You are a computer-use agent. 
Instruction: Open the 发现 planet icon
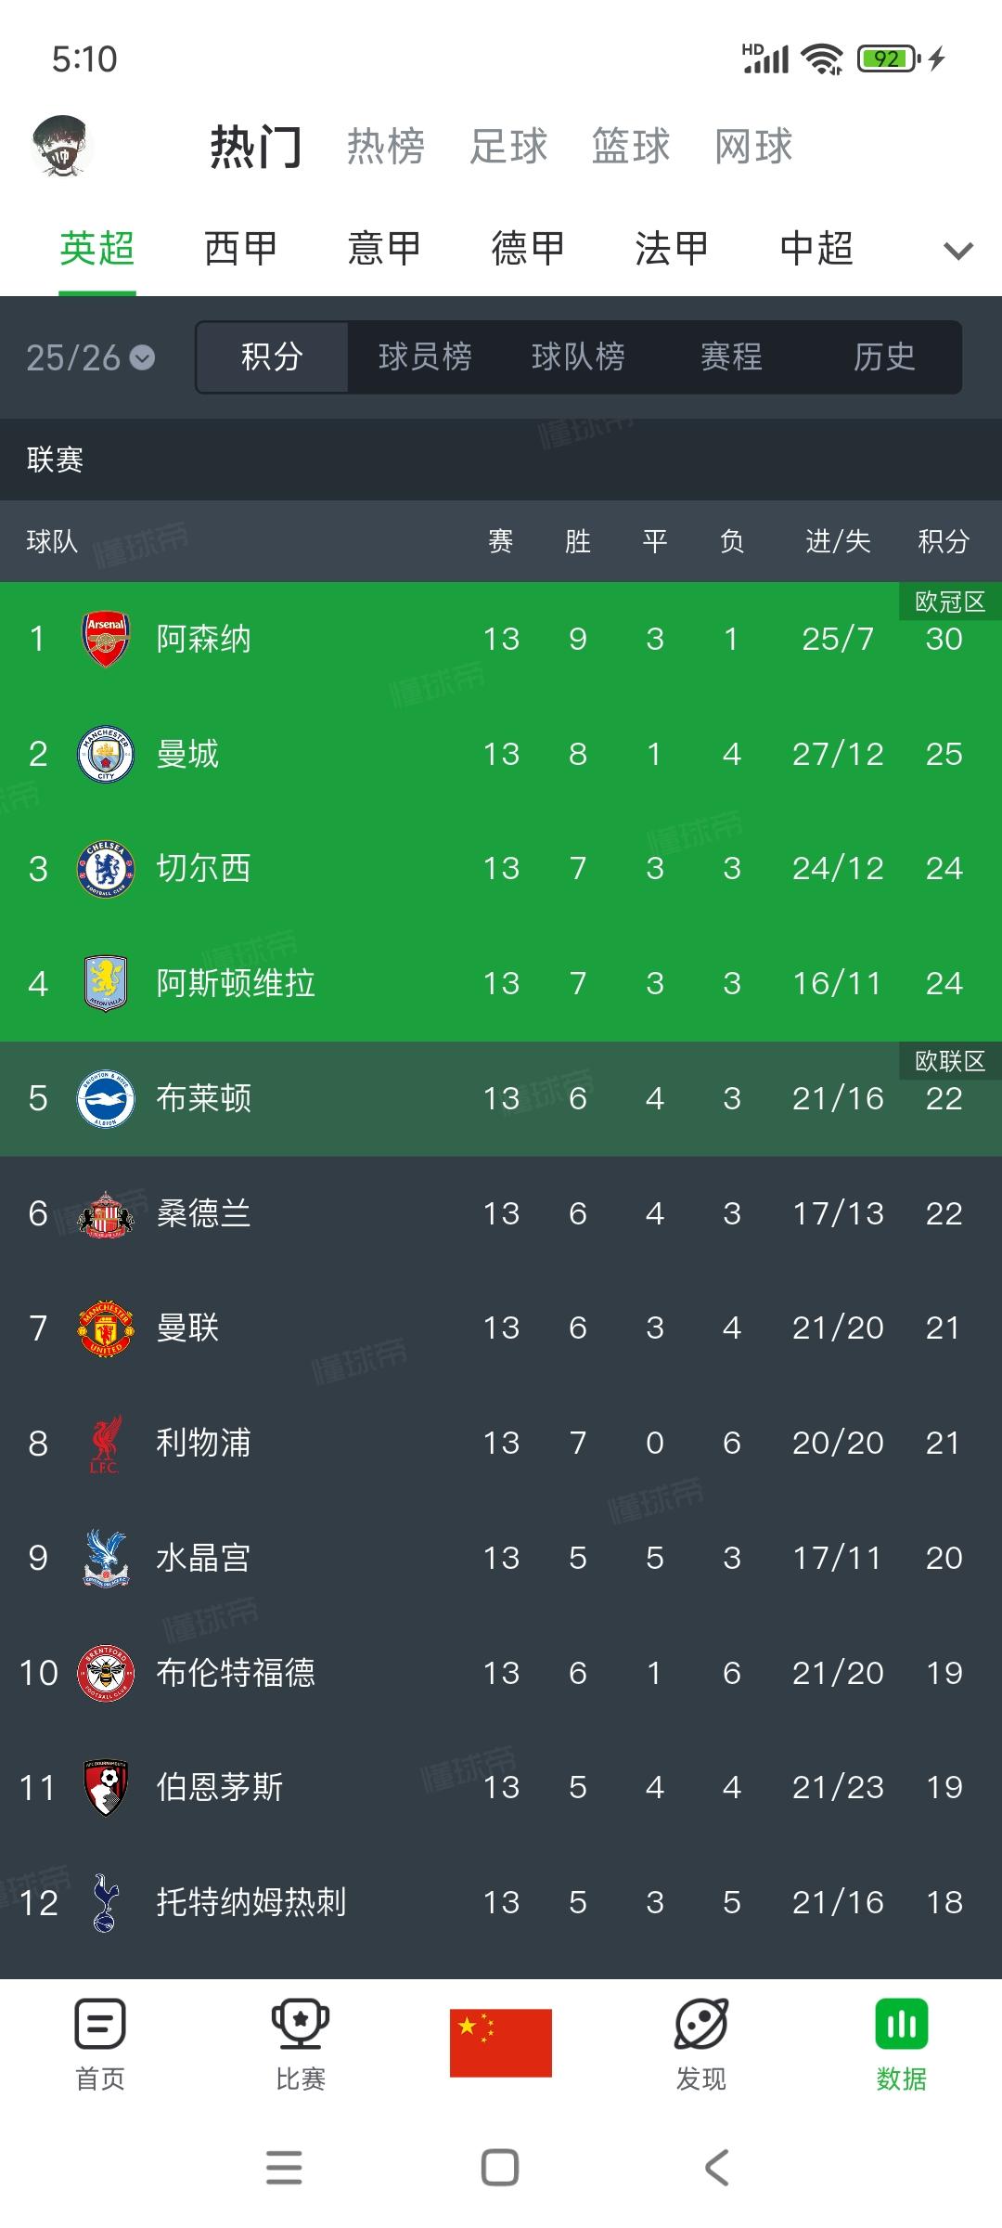coord(701,2024)
